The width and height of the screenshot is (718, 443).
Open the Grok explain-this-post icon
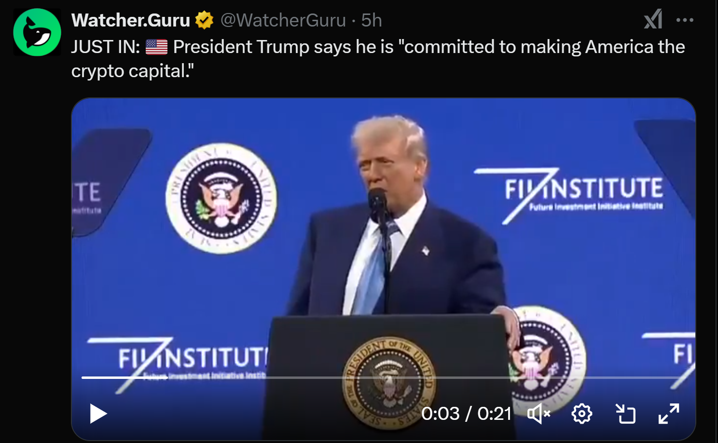pos(653,20)
